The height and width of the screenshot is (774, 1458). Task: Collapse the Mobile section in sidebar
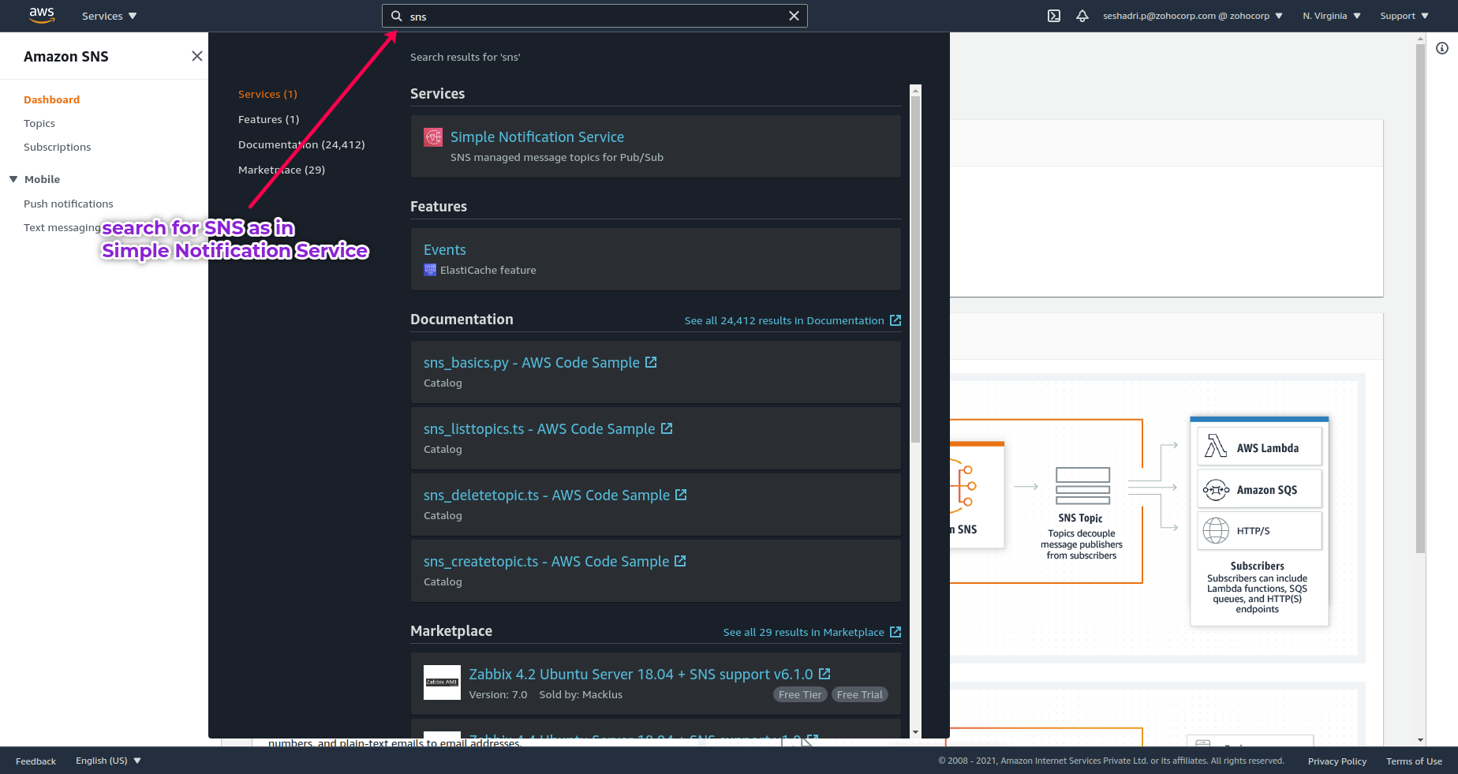(x=13, y=179)
